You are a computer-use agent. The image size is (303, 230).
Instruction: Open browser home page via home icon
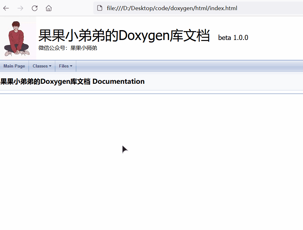[48, 8]
